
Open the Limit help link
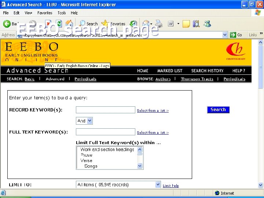pos(171,186)
